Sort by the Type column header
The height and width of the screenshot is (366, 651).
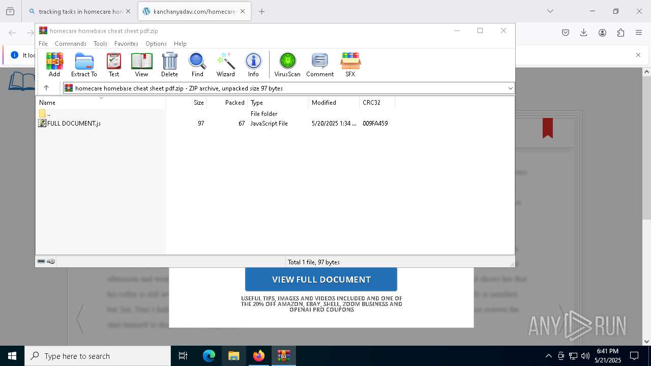[x=278, y=103]
